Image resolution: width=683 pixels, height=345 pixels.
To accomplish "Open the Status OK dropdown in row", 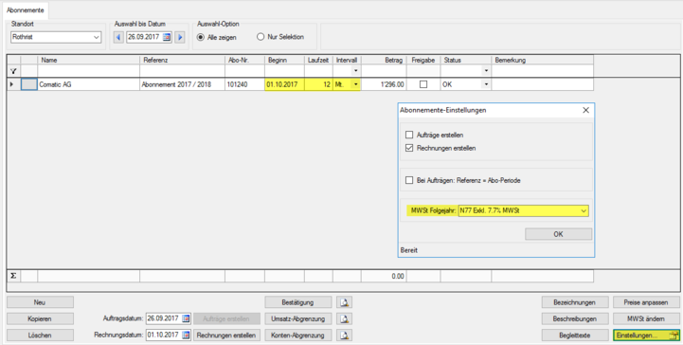I will 486,84.
